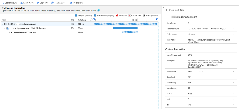Click the Create work item label

click(176, 10)
